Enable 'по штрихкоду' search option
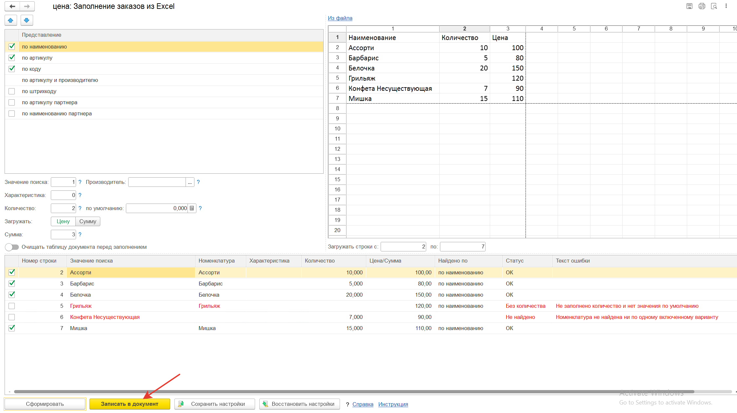The image size is (737, 413). [12, 91]
